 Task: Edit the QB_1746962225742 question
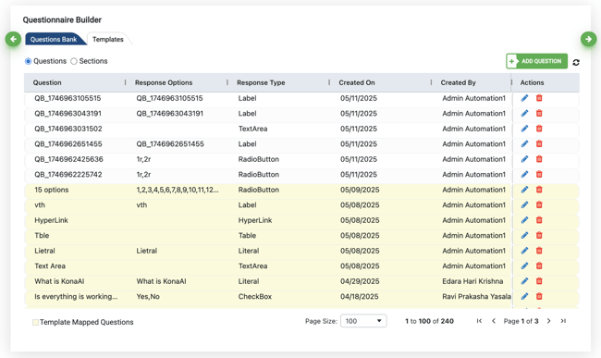(525, 175)
